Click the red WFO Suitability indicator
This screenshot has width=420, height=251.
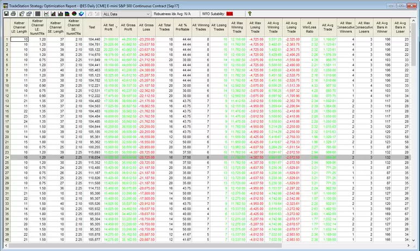pyautogui.click(x=230, y=14)
